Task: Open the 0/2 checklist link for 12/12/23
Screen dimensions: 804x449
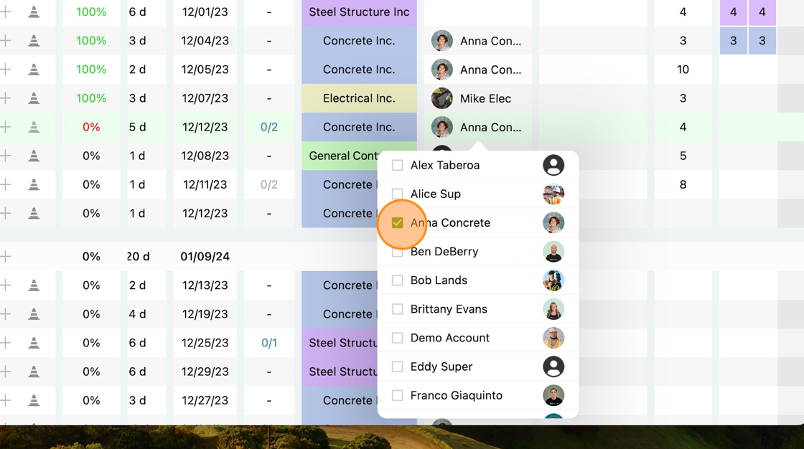Action: pyautogui.click(x=269, y=127)
